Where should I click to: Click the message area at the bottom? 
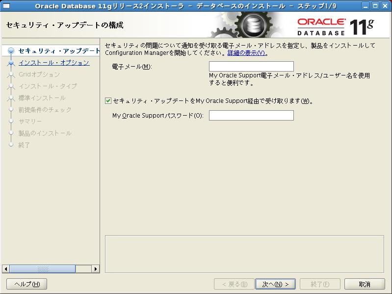click(244, 254)
